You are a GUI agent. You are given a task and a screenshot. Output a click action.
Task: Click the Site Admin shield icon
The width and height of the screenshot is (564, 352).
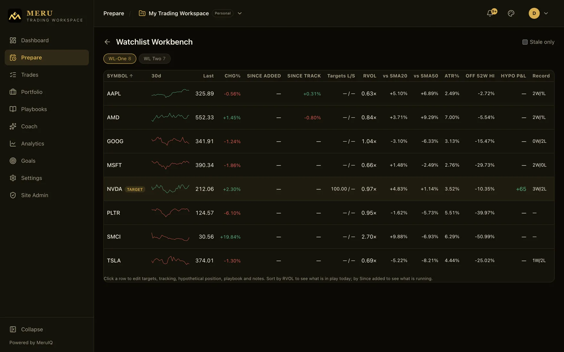pos(13,195)
